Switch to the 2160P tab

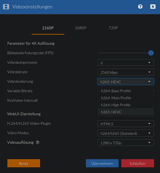[48, 28]
